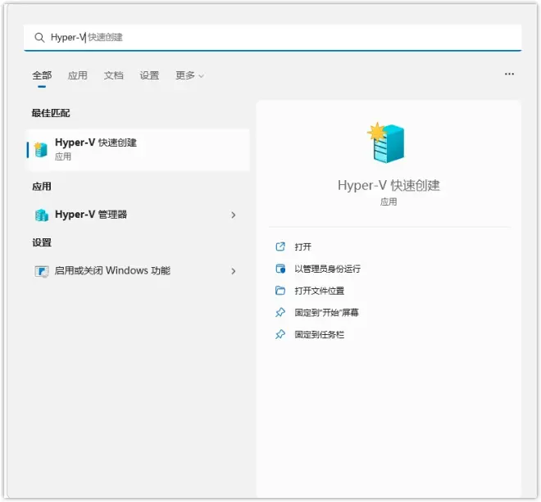Viewport: 541px width, 502px height.
Task: Click the large Hyper-V 快速创建 preview icon
Action: coord(386,142)
